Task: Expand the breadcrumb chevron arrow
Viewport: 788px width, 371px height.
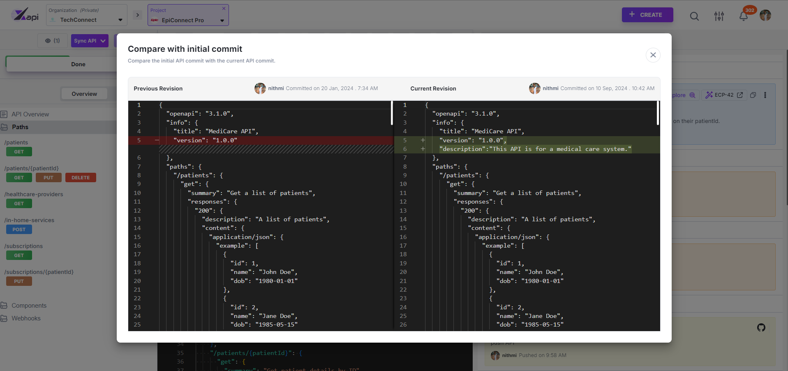Action: (138, 15)
